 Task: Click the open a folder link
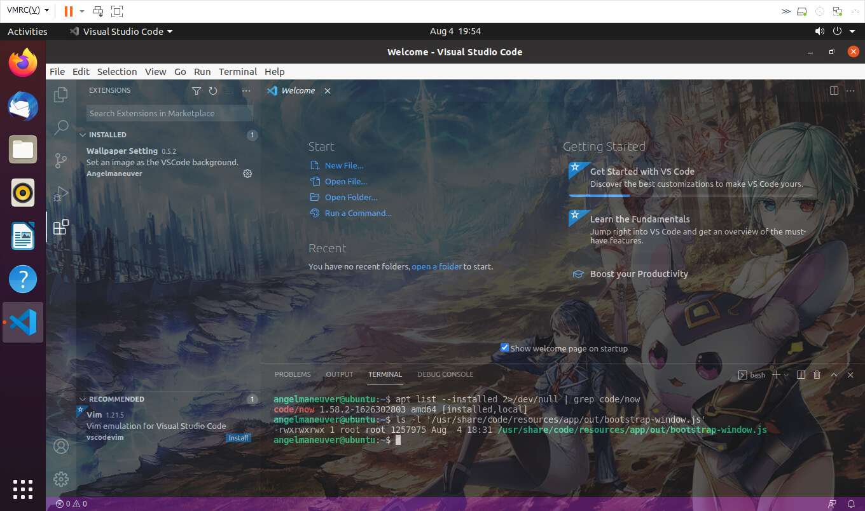point(437,266)
